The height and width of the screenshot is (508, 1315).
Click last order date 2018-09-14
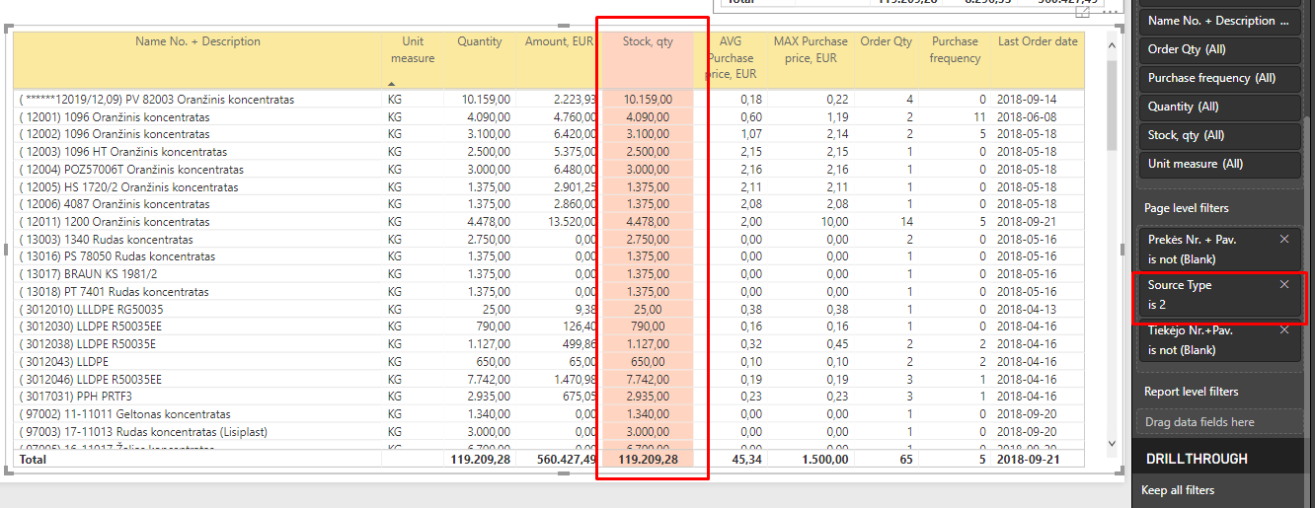tap(1027, 100)
